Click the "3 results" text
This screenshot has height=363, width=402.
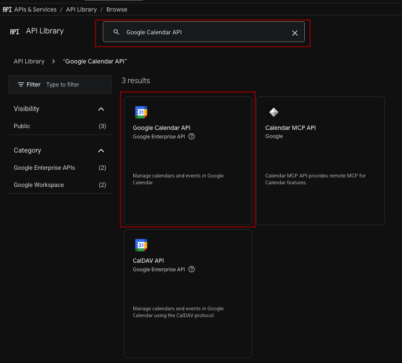click(136, 81)
